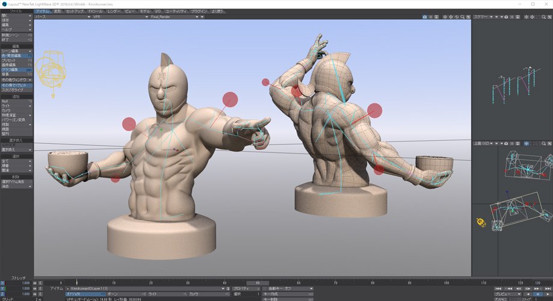553x301 pixels.
Task: Switch to the ビュー tab
Action: click(x=130, y=11)
